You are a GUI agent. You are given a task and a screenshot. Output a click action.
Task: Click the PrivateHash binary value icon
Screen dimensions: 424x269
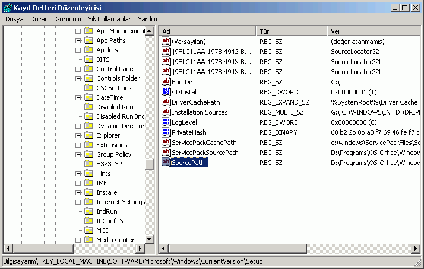[166, 132]
